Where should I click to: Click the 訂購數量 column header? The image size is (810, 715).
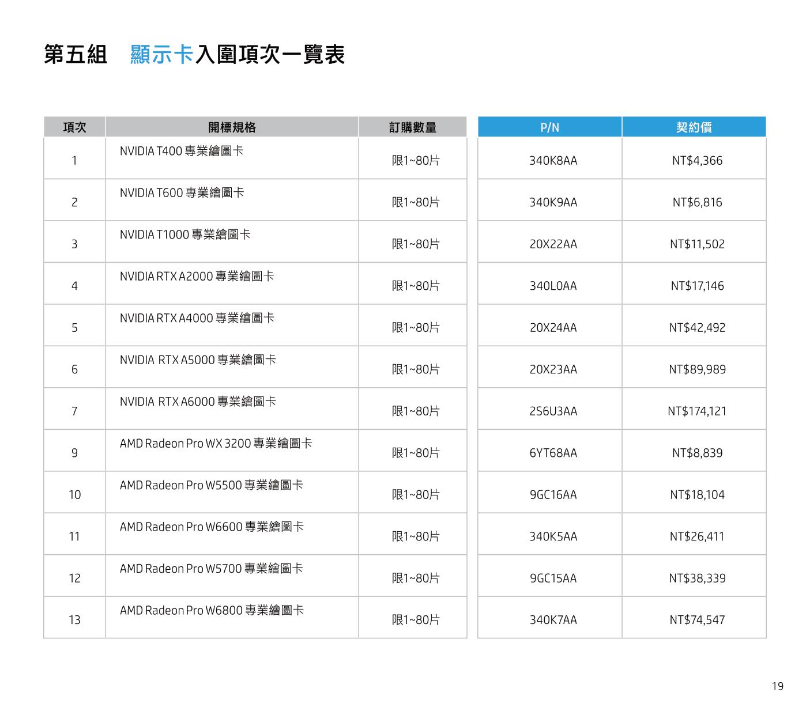[x=413, y=127]
